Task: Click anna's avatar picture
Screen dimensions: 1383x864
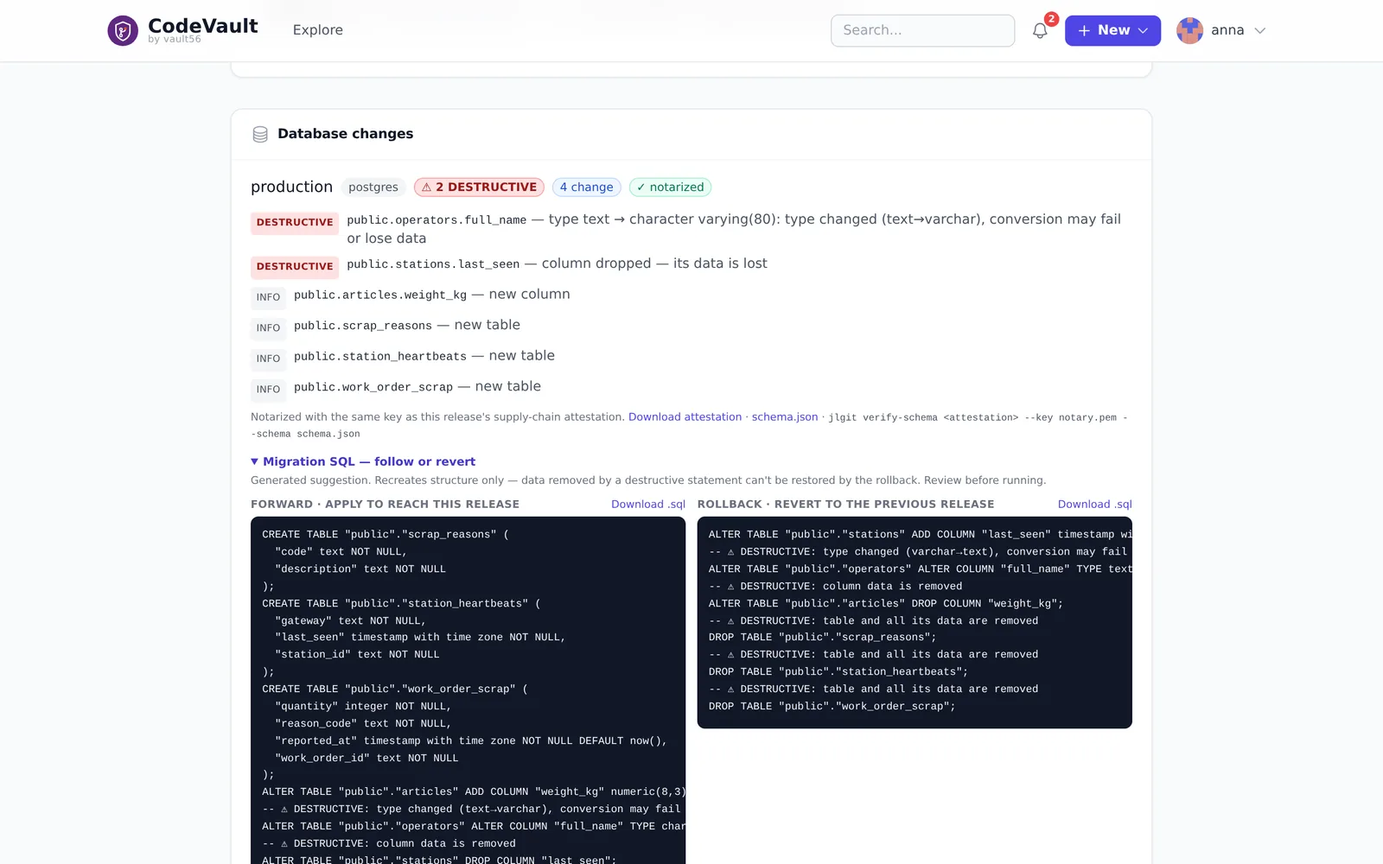Action: click(x=1189, y=30)
